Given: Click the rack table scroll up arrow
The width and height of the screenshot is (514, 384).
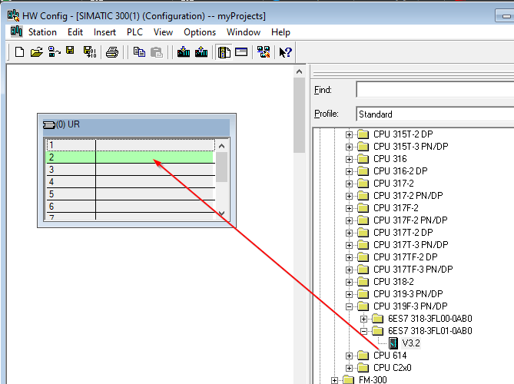Looking at the screenshot, I should click(221, 146).
